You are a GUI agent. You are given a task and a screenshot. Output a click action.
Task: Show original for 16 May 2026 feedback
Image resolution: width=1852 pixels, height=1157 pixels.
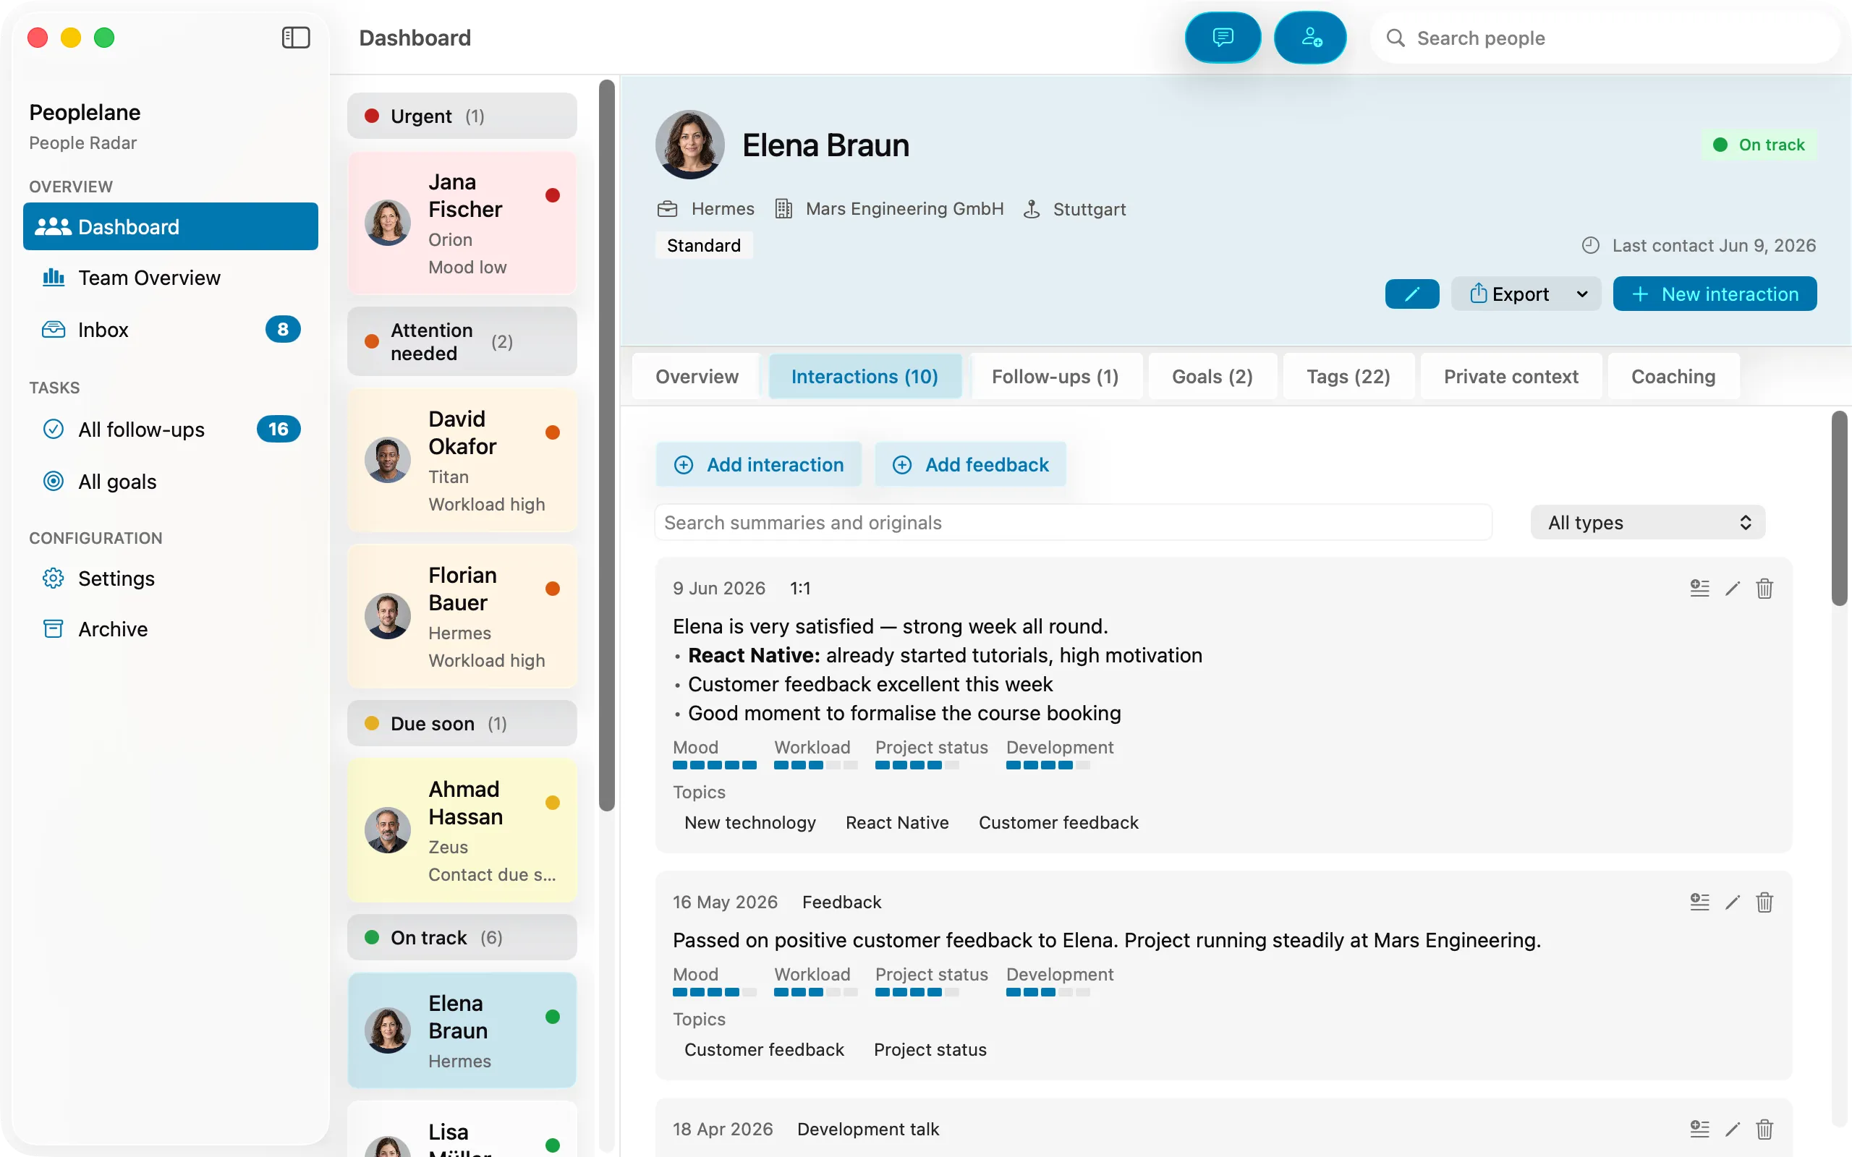pos(1699,902)
